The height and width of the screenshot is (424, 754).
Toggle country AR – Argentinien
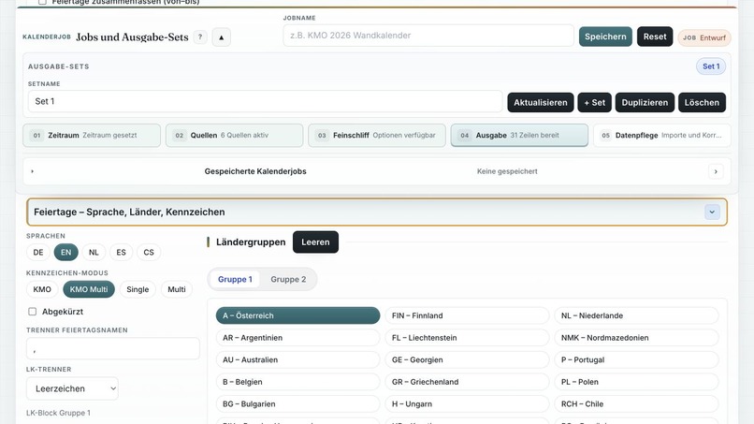[297, 338]
